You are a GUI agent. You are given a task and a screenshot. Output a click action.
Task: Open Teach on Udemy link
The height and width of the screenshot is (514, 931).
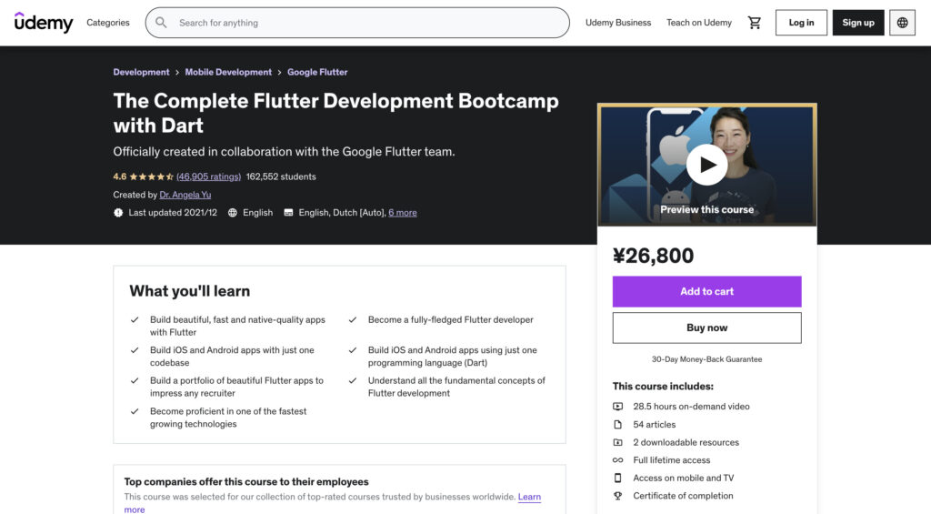click(x=699, y=23)
